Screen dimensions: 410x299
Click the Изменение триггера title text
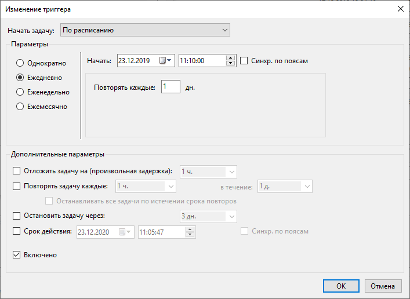[x=38, y=9]
